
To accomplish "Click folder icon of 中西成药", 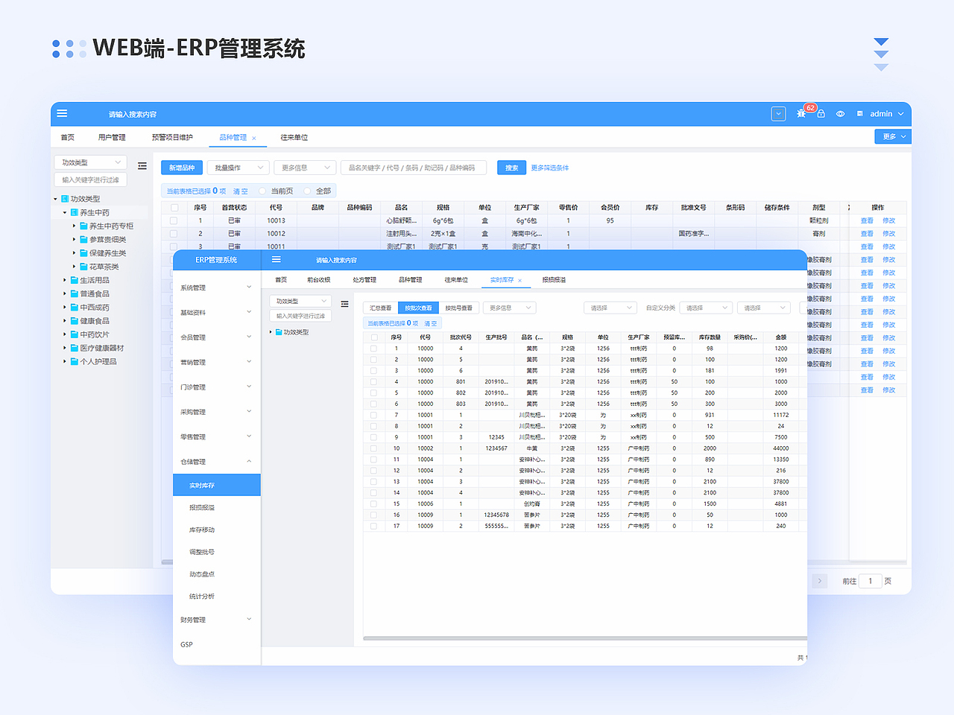I will click(x=75, y=308).
